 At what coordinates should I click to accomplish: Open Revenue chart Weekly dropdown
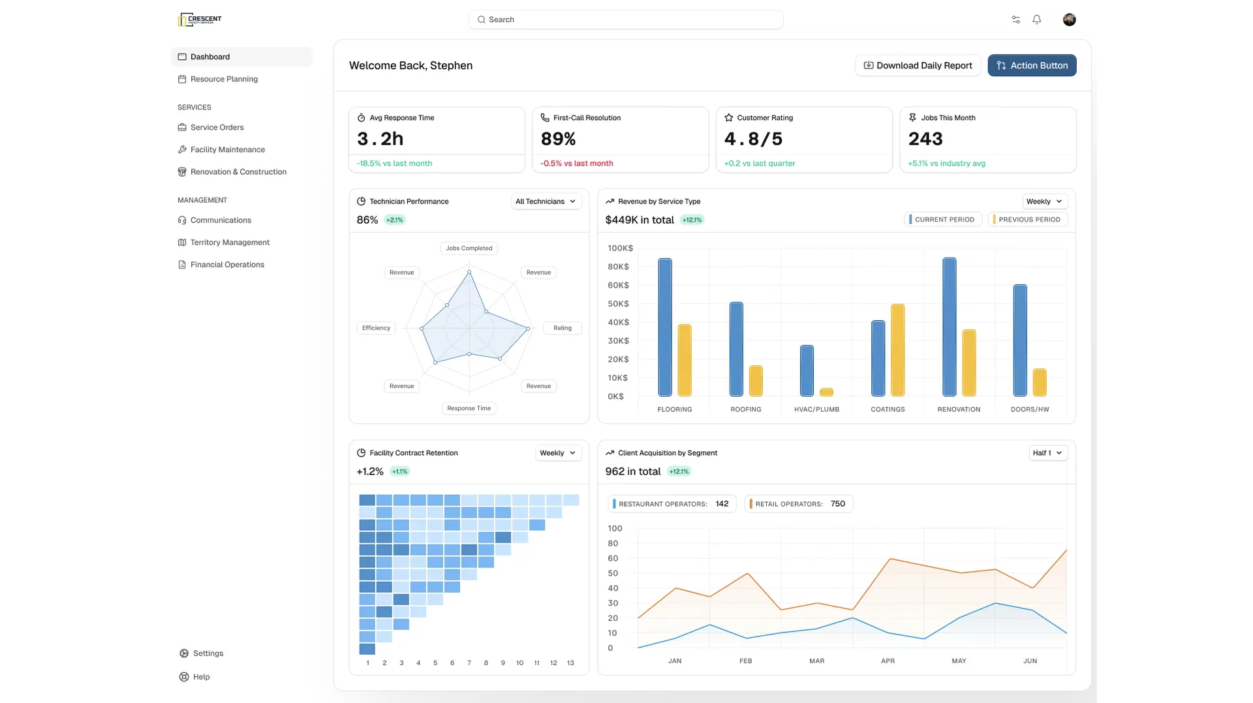point(1044,202)
